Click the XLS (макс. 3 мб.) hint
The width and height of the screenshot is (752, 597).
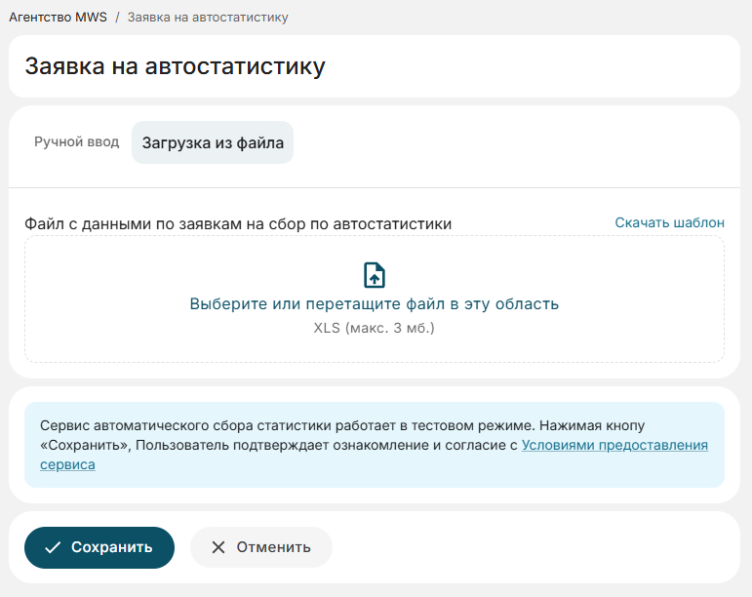(374, 328)
